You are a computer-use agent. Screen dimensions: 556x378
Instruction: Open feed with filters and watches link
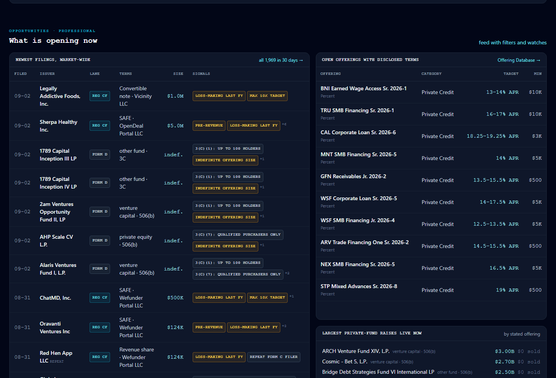512,42
